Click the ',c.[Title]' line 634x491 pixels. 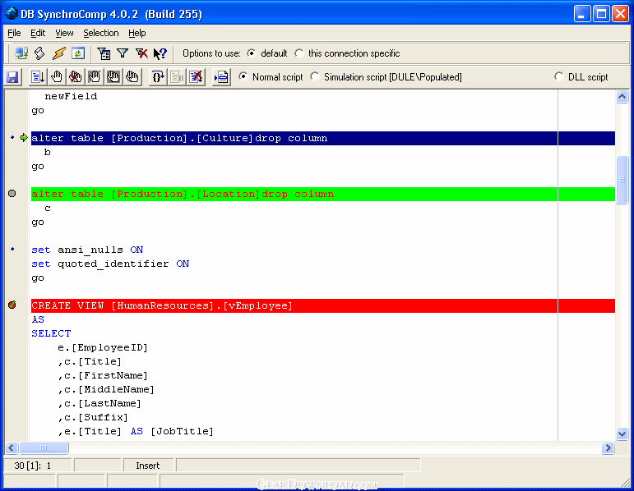[90, 362]
